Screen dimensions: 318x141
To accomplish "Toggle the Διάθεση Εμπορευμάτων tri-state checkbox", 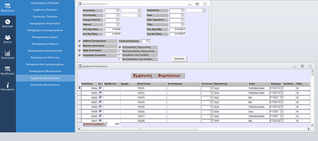I will click(x=80, y=41).
